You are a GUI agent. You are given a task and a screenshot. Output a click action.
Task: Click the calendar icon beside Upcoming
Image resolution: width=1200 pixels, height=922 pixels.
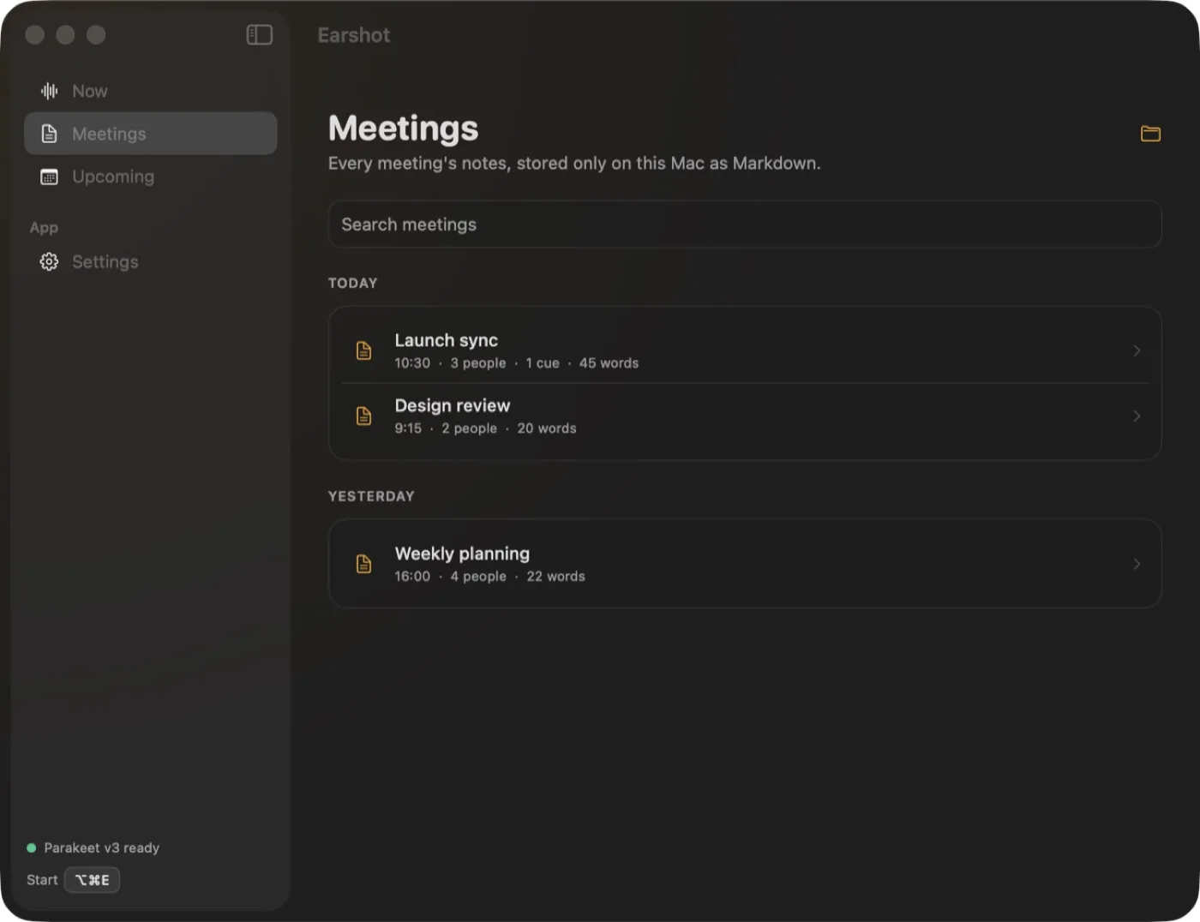coord(50,177)
